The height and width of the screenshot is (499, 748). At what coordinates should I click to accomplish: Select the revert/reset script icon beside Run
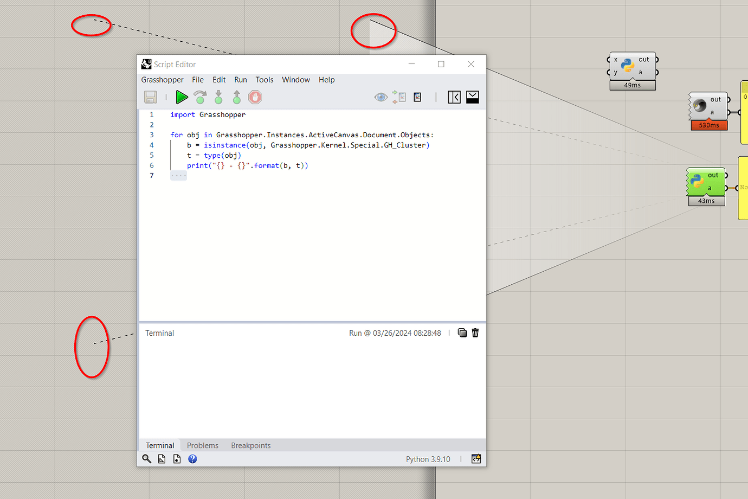tap(200, 97)
